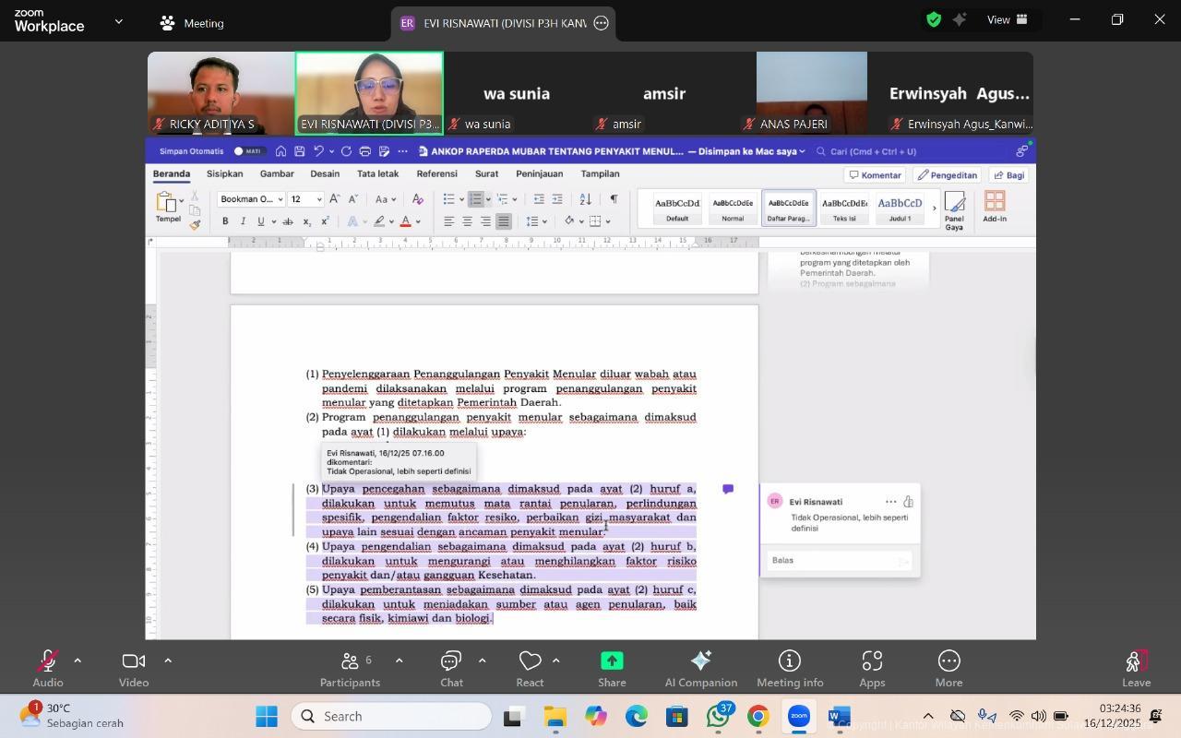
Task: Open the React emoji menu
Action: [530, 668]
